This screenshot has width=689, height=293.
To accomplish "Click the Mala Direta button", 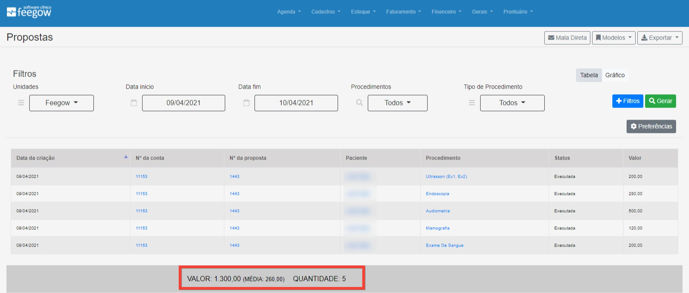I will pyautogui.click(x=567, y=38).
